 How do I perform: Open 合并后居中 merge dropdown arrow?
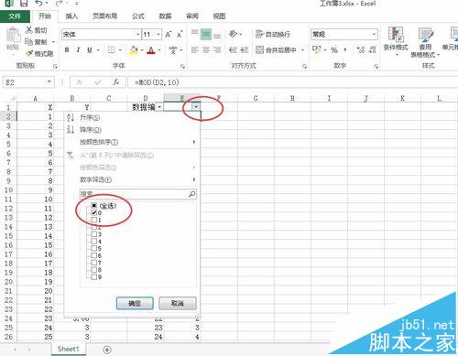click(303, 50)
